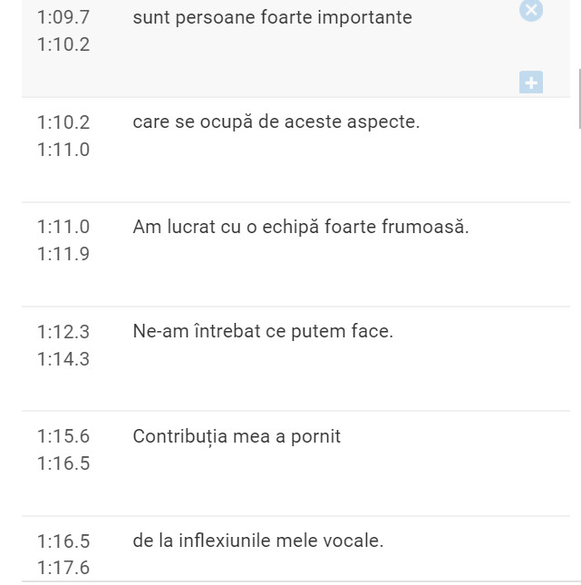581x585 pixels.
Task: Click the 1:16.5 start time of last subtitle
Action: (x=63, y=541)
